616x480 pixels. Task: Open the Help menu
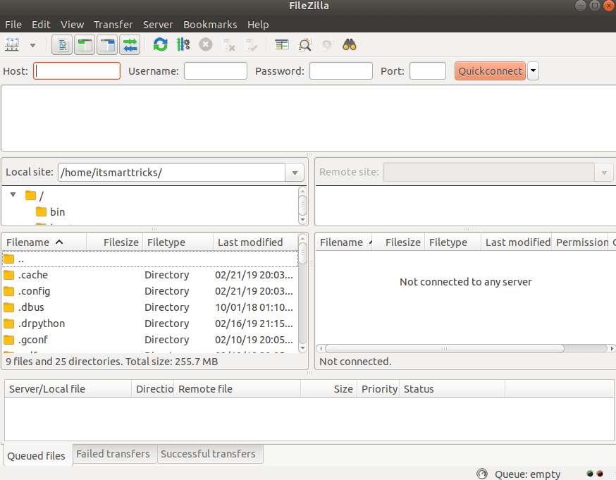(258, 25)
